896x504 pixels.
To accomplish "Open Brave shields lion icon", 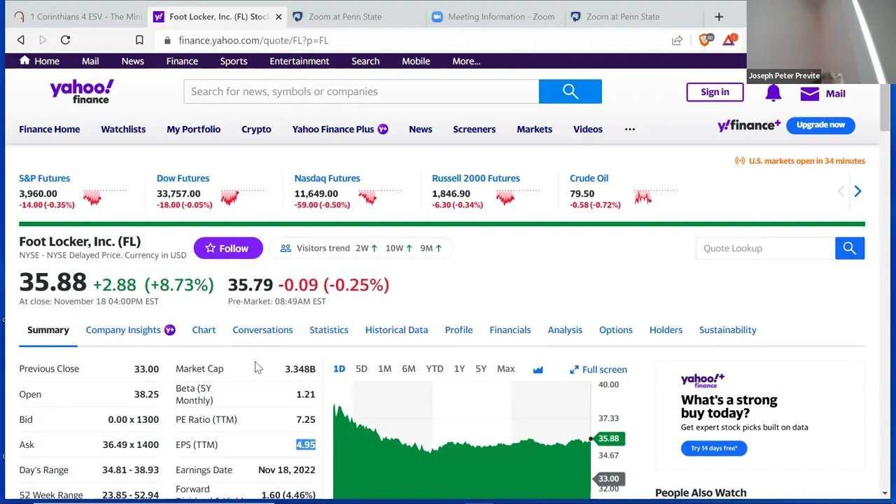I will pos(705,40).
